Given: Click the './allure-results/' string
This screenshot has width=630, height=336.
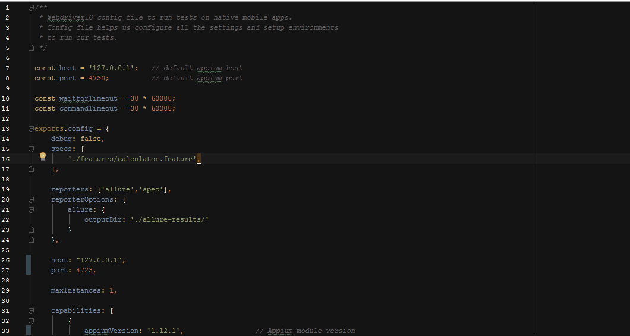Looking at the screenshot, I should tap(169, 219).
